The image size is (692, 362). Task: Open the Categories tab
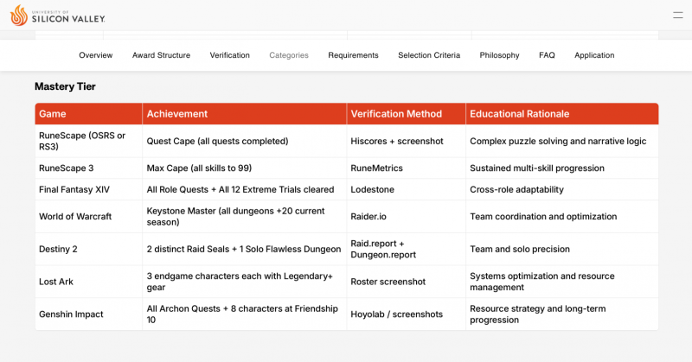tap(289, 55)
